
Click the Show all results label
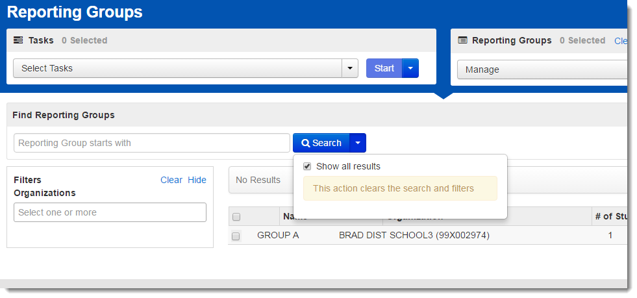[348, 166]
